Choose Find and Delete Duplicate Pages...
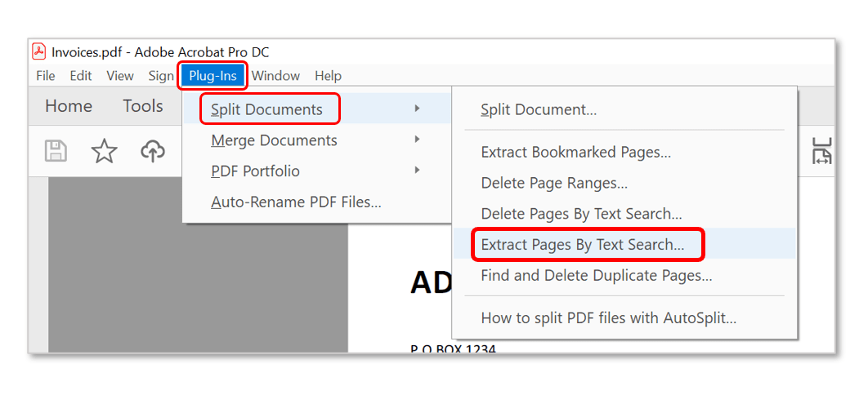The width and height of the screenshot is (868, 395). coord(624,275)
